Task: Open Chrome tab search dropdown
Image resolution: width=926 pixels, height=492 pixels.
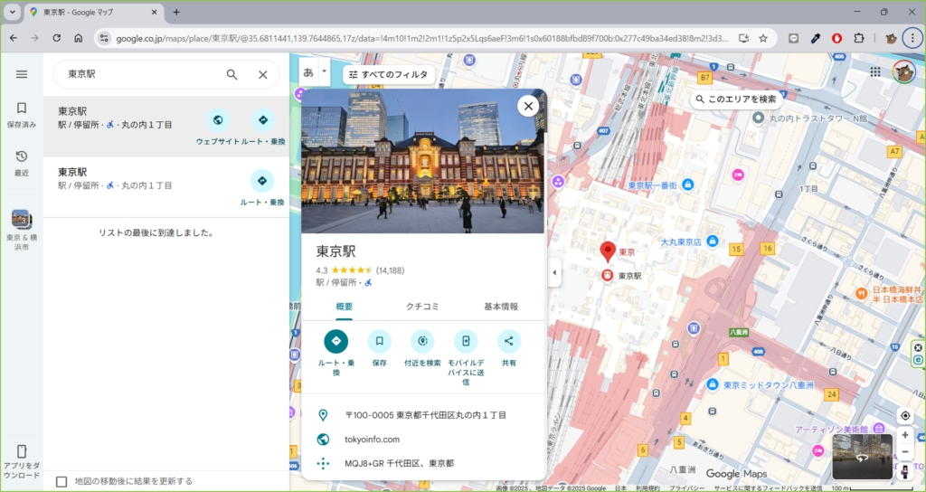Action: [13, 13]
